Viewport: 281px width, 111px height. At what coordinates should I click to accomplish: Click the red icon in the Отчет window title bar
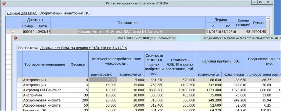(x=15, y=38)
